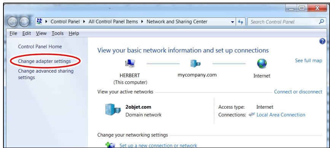Open Change adapter settings

[x=45, y=61]
